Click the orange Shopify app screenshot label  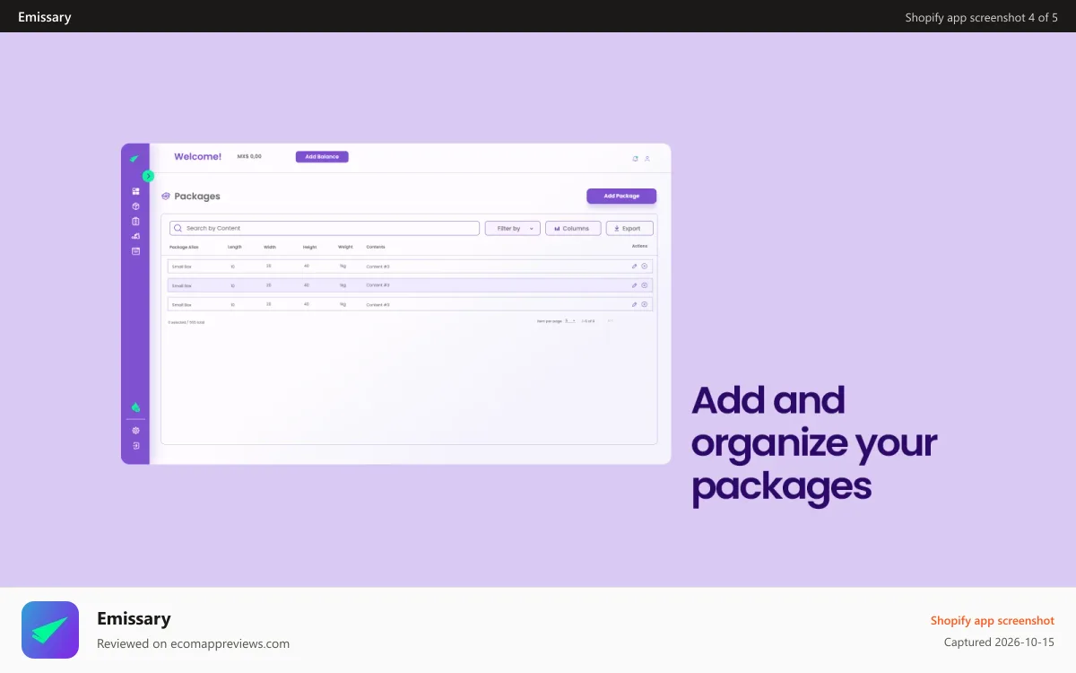point(993,620)
